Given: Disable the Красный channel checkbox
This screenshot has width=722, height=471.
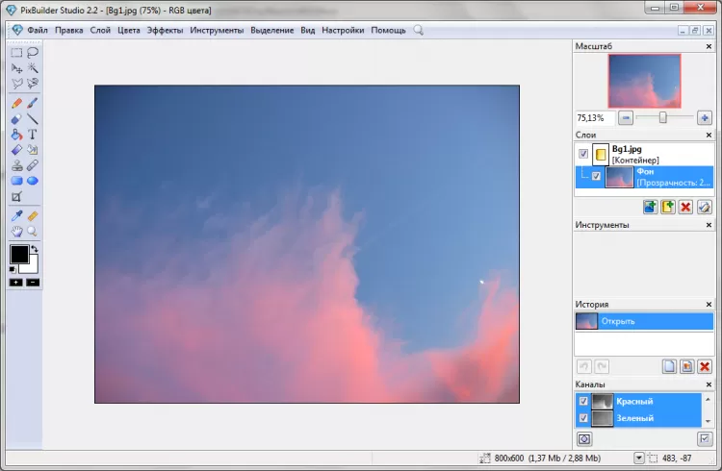Looking at the screenshot, I should (x=583, y=402).
